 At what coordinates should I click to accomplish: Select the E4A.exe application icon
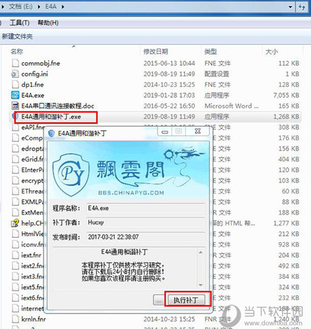(x=15, y=95)
